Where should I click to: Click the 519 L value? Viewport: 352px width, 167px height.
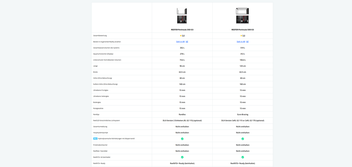[243, 48]
